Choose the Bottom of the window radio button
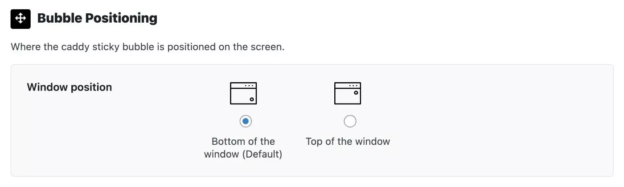The width and height of the screenshot is (624, 187). point(246,121)
